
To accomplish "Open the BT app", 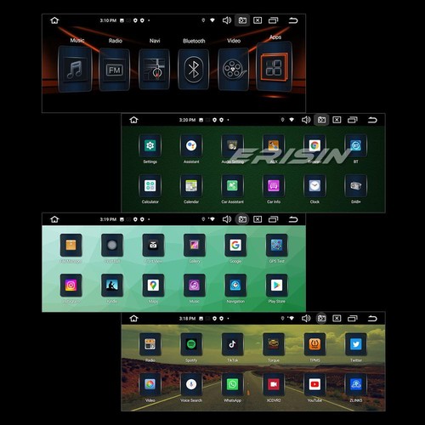I will coord(356,145).
